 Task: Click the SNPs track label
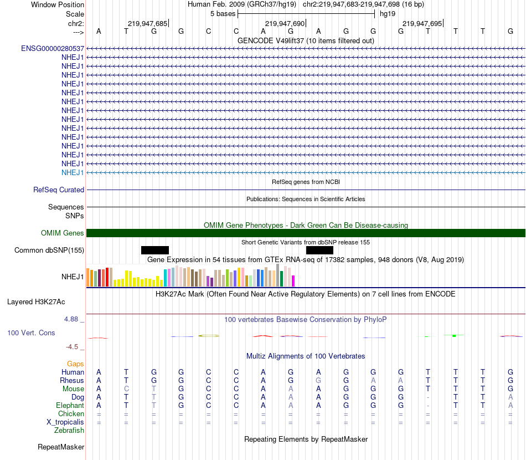[x=75, y=216]
